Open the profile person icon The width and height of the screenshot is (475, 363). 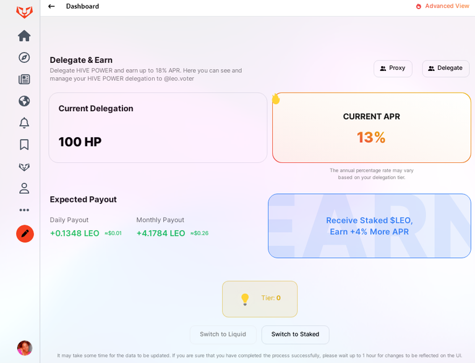pos(24,188)
